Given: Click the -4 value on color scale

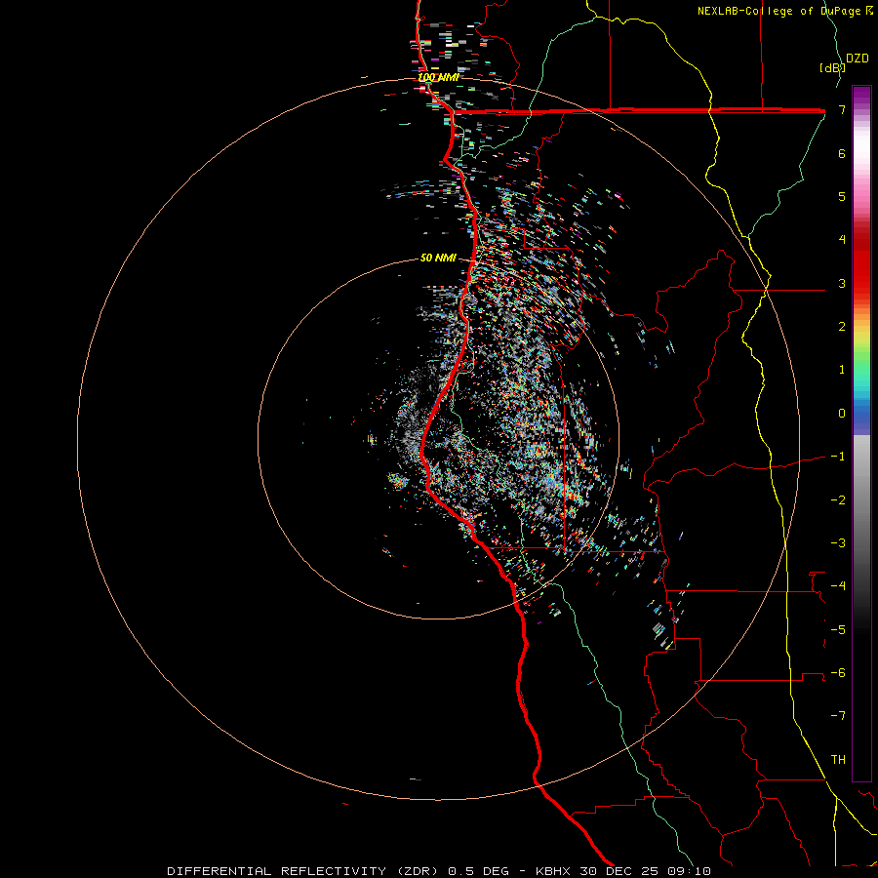Looking at the screenshot, I should pos(838,586).
